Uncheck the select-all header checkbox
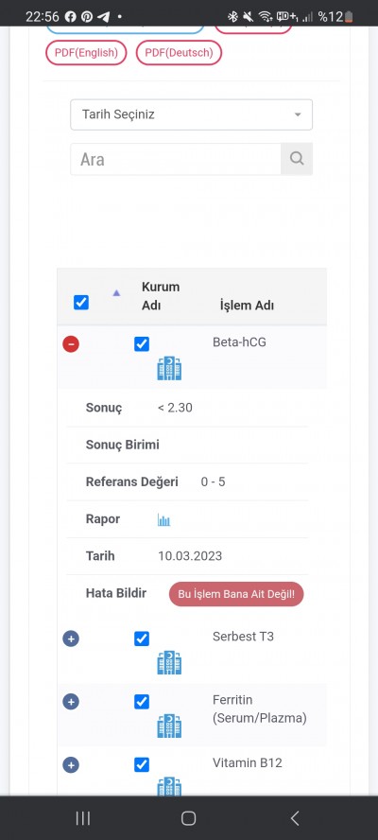Viewport: 378px width, 840px height. (81, 303)
